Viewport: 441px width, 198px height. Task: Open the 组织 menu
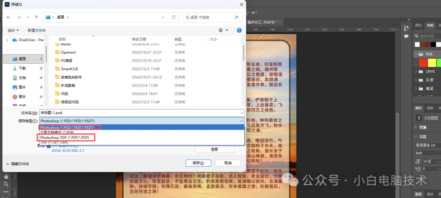[13, 30]
